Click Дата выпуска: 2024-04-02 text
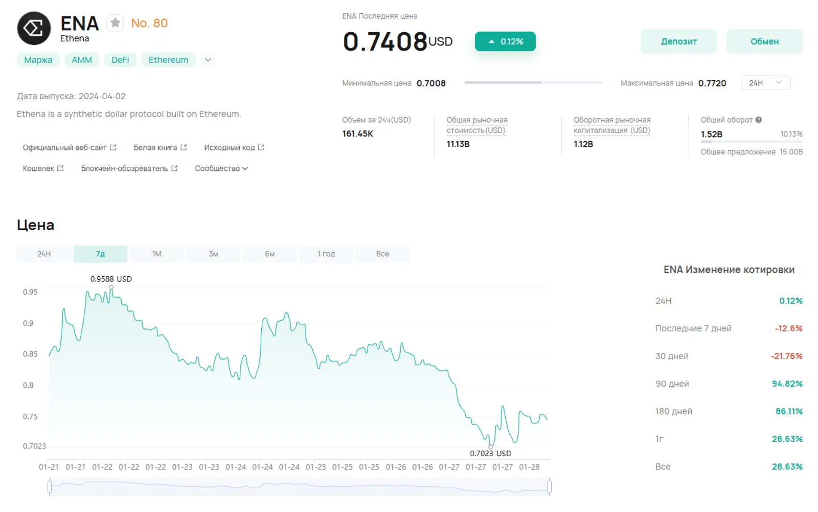This screenshot has height=512, width=818. 71,96
